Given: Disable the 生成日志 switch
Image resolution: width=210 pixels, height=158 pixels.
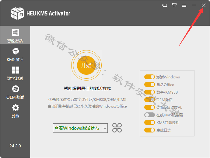Looking at the screenshot, I should click(x=149, y=130).
